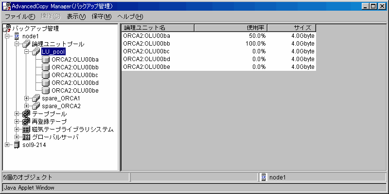Select ORCA2:OLU00be row in the list
This screenshot has width=389, height=194.
pos(219,66)
